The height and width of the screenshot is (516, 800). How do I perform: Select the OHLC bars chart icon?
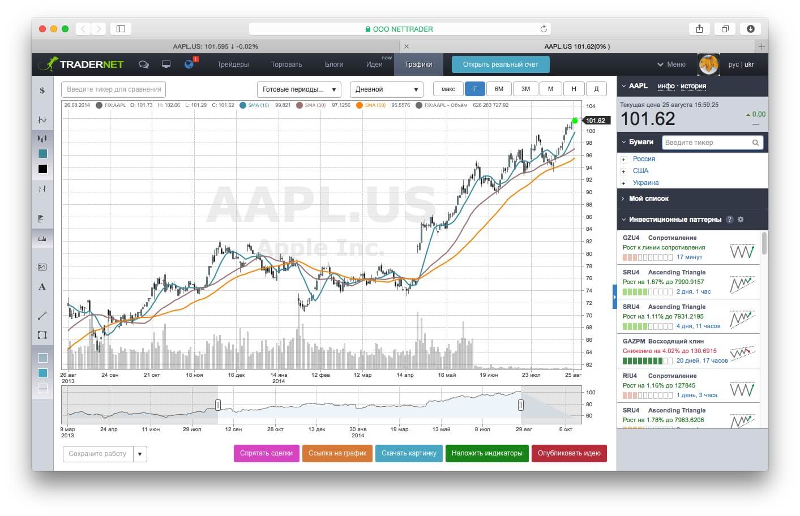42,189
